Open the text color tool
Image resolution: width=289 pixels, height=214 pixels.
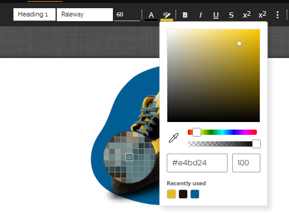pos(151,15)
